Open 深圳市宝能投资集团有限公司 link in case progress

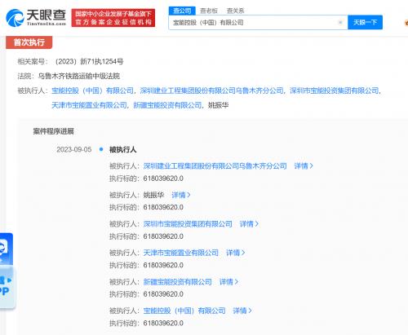coord(188,224)
